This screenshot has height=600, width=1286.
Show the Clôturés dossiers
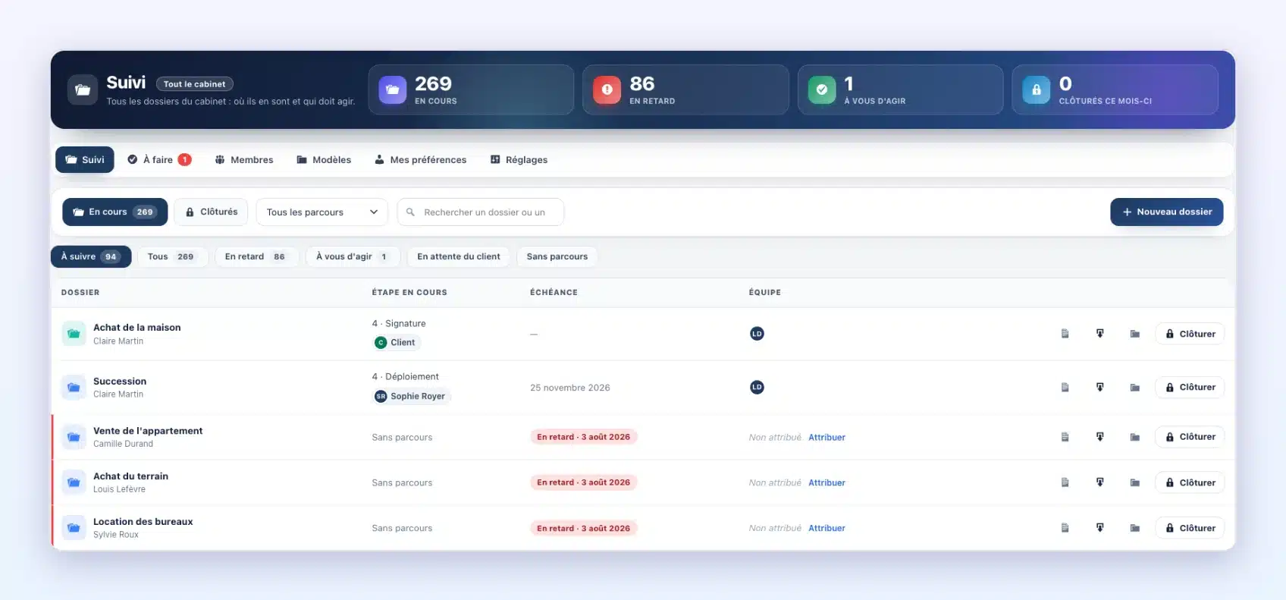pos(212,212)
